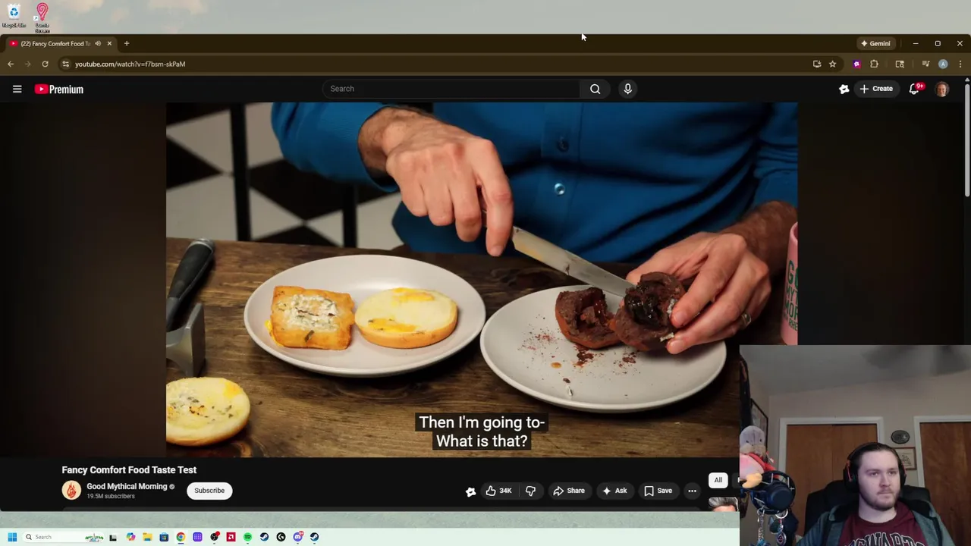Open Discord from taskbar
The image size is (971, 546).
[298, 537]
